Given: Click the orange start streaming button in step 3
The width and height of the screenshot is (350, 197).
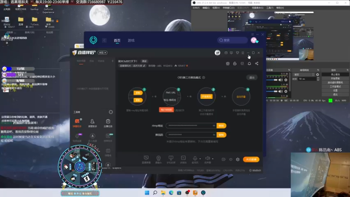Looking at the screenshot, I should [x=206, y=97].
